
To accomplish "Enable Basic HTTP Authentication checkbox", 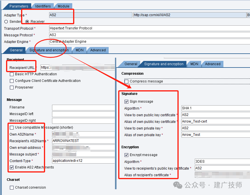I will pyautogui.click(x=12, y=74).
